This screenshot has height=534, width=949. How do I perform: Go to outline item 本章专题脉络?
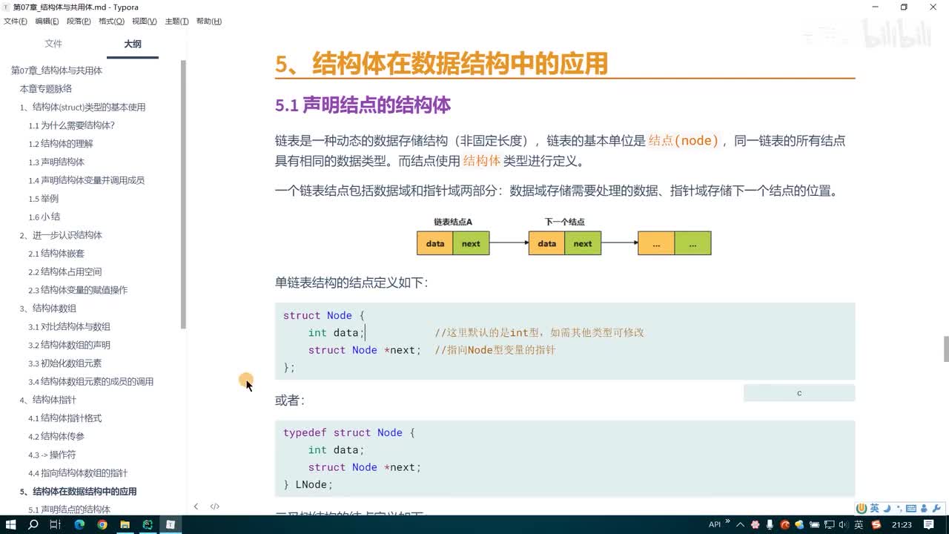(45, 89)
